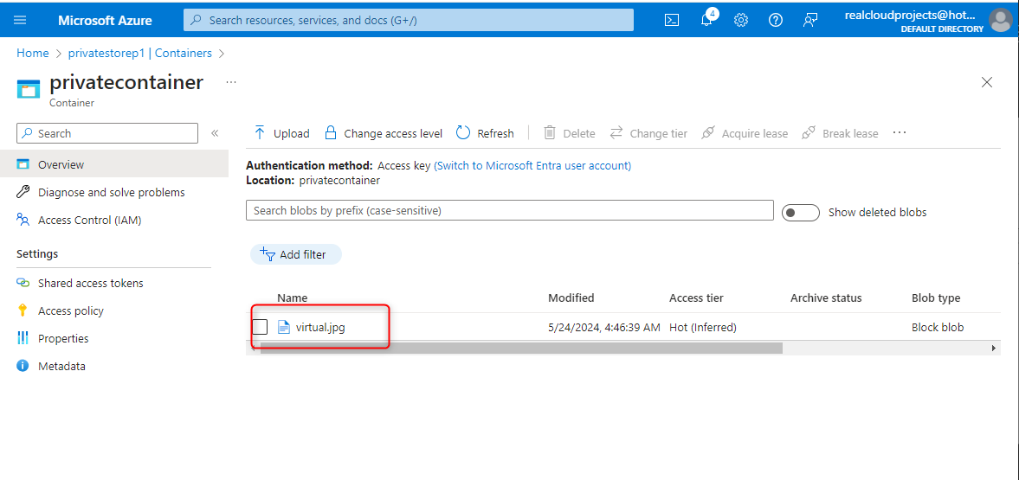The height and width of the screenshot is (480, 1019).
Task: Open the portal settings gear
Action: pyautogui.click(x=741, y=20)
